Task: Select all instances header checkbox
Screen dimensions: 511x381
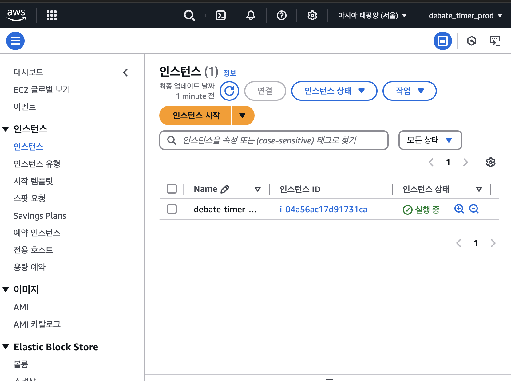Action: point(172,189)
